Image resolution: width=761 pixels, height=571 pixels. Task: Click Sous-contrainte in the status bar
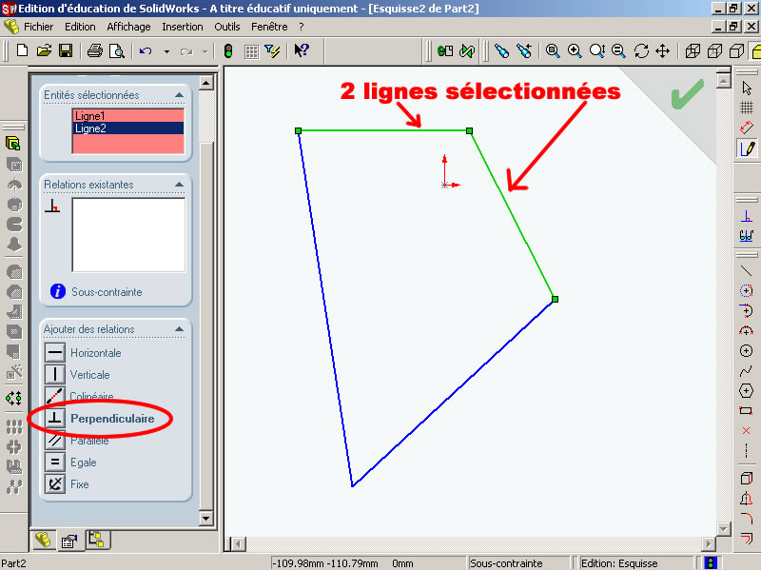coord(506,563)
